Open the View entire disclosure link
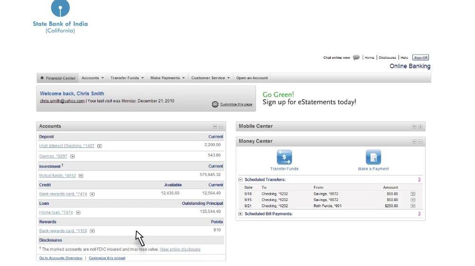Viewport: 475px width, 266px height. pyautogui.click(x=180, y=249)
